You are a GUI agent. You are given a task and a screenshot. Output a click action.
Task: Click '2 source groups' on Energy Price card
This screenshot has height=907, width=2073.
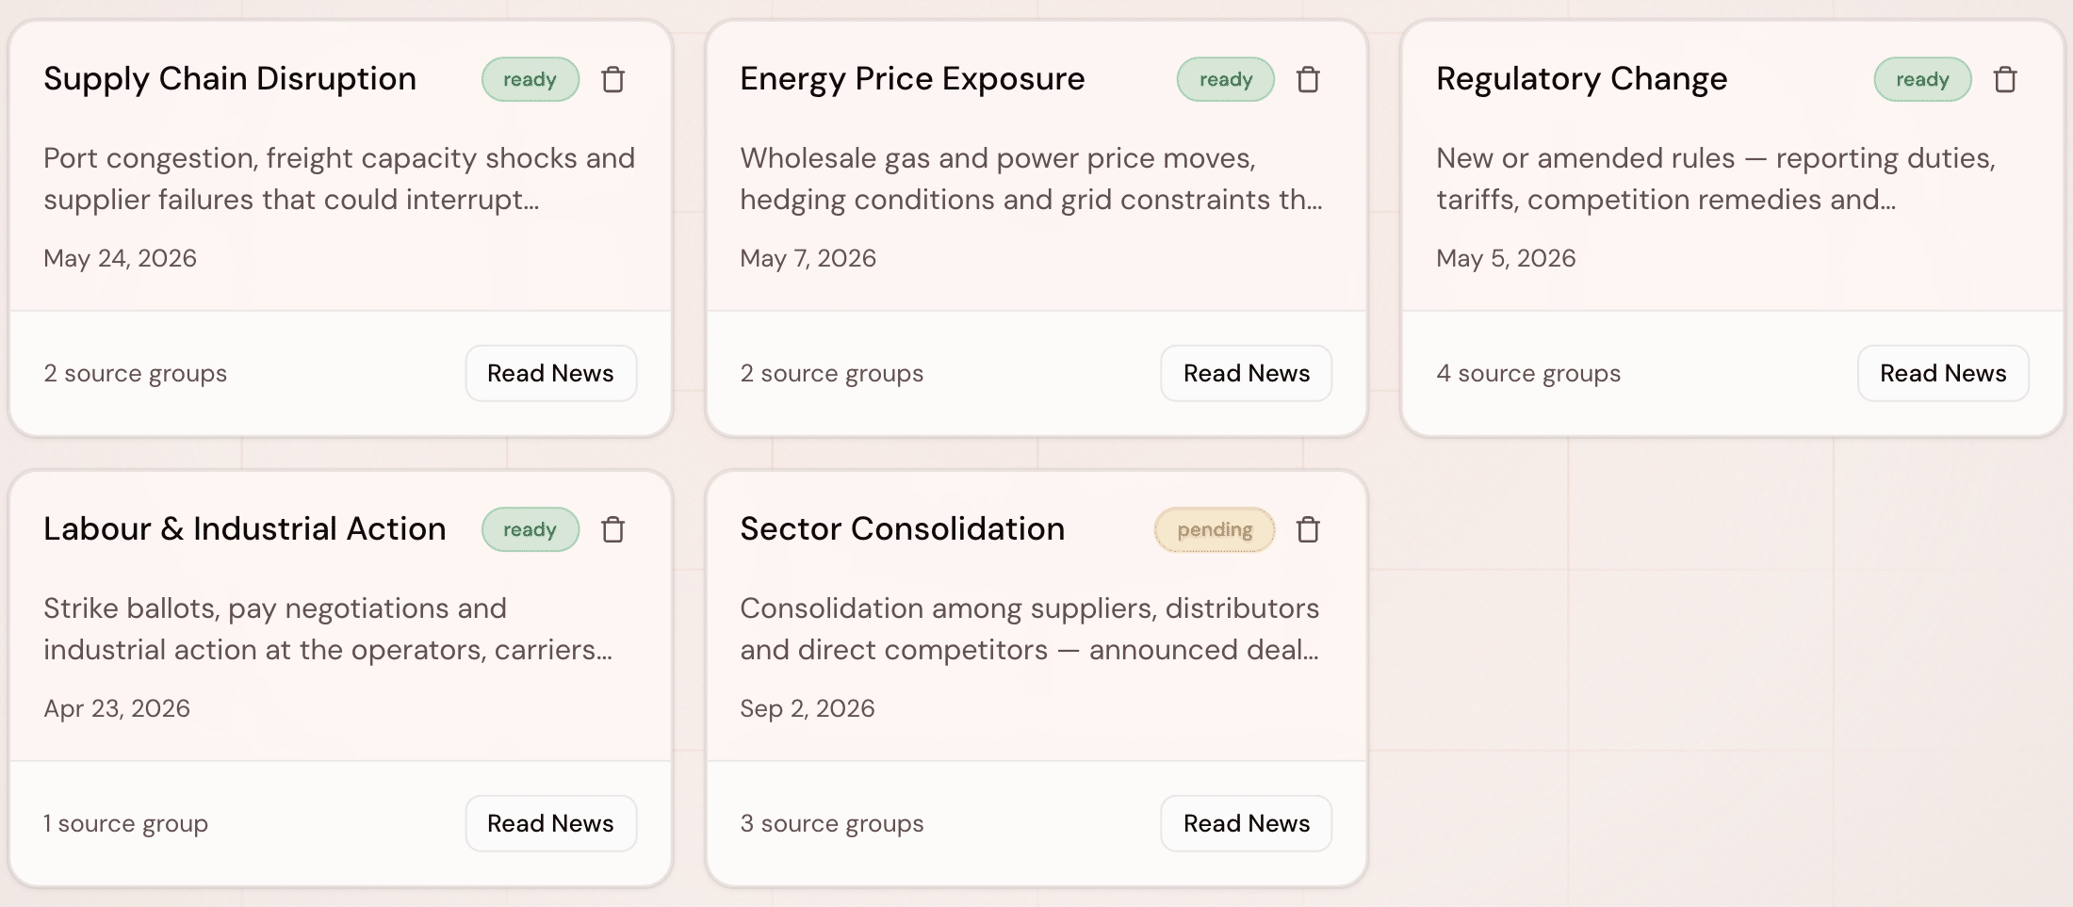[x=832, y=374]
